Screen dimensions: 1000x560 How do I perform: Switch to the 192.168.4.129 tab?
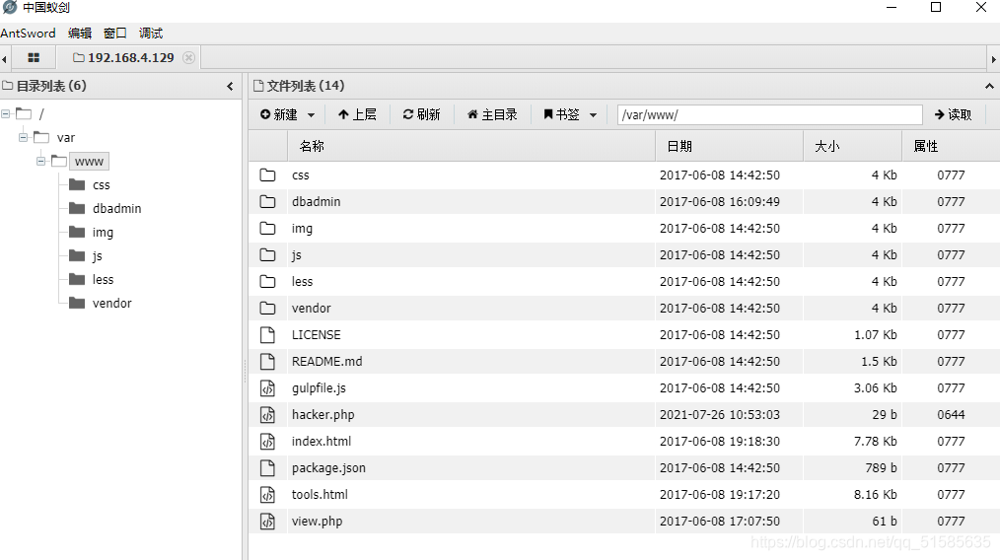coord(123,57)
